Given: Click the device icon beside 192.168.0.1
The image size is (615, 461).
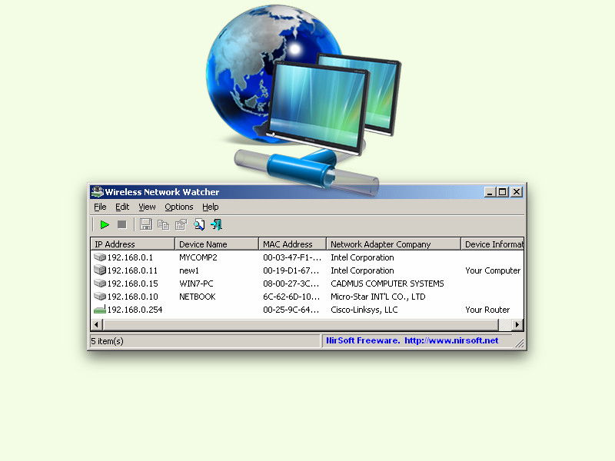Looking at the screenshot, I should (x=100, y=257).
